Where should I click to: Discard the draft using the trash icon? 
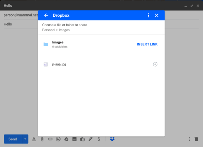[196, 139]
